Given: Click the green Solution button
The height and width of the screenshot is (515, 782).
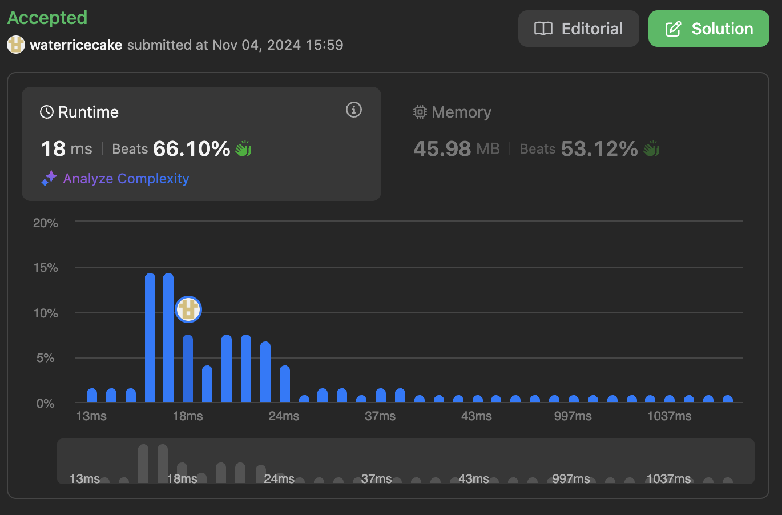Looking at the screenshot, I should [709, 29].
